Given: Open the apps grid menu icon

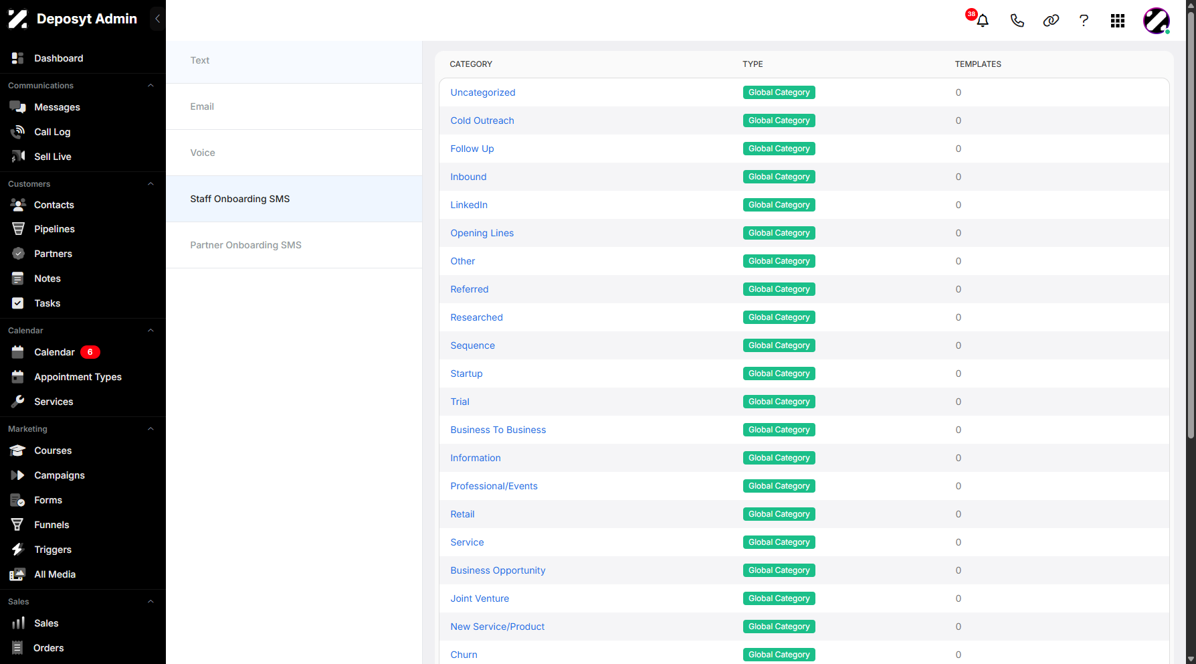Looking at the screenshot, I should pyautogui.click(x=1118, y=21).
